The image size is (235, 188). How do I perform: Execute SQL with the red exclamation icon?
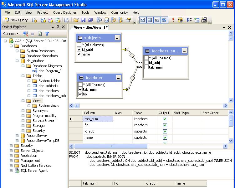[173, 20]
